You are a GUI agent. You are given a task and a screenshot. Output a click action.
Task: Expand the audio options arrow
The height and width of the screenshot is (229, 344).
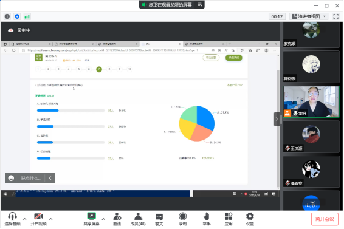(x=24, y=219)
